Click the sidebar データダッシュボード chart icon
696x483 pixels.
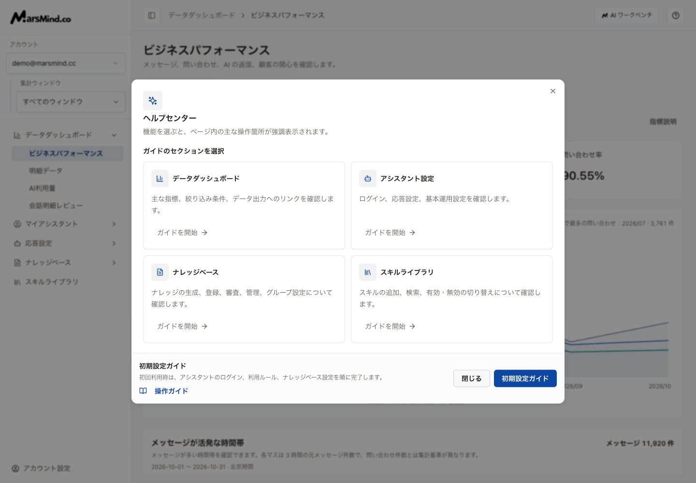coord(17,135)
